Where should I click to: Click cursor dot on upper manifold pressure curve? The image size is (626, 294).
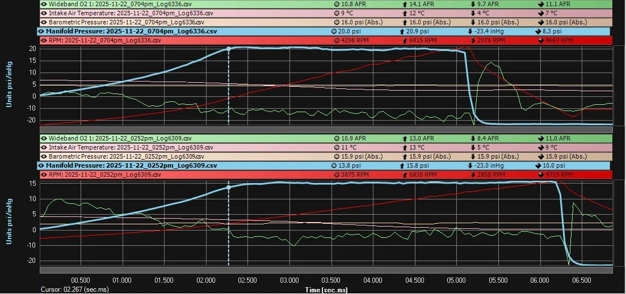click(229, 49)
